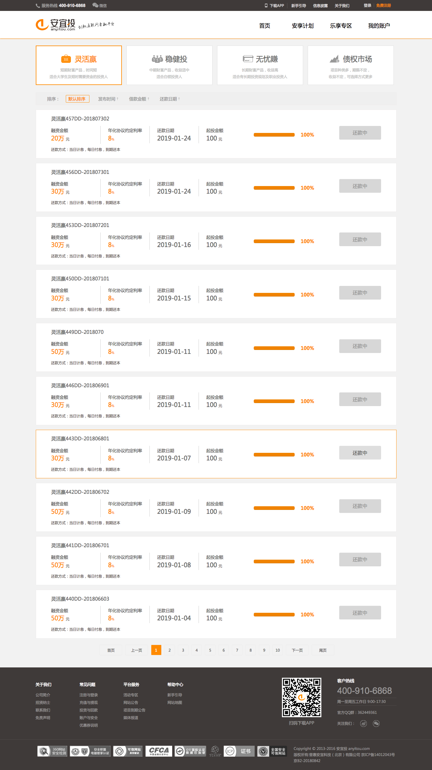Click the anyitou logo in the header

click(55, 25)
